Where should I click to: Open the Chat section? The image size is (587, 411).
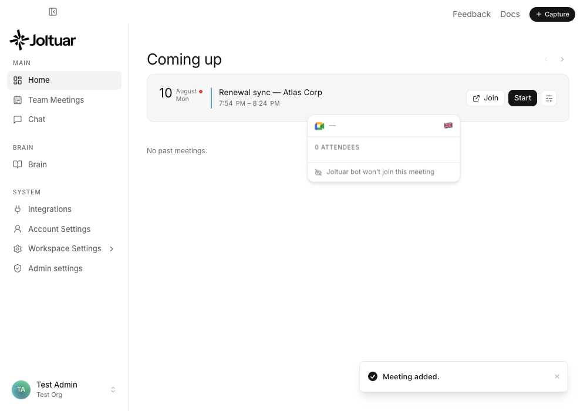click(65, 119)
